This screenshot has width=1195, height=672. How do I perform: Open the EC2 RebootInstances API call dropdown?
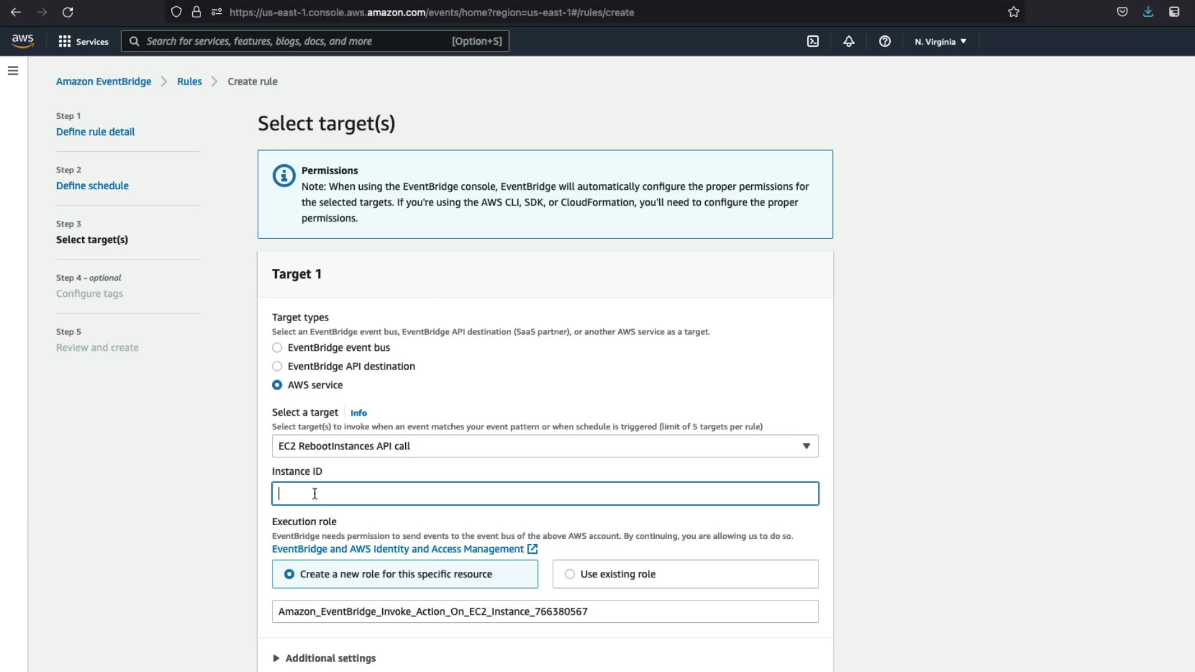coord(545,446)
